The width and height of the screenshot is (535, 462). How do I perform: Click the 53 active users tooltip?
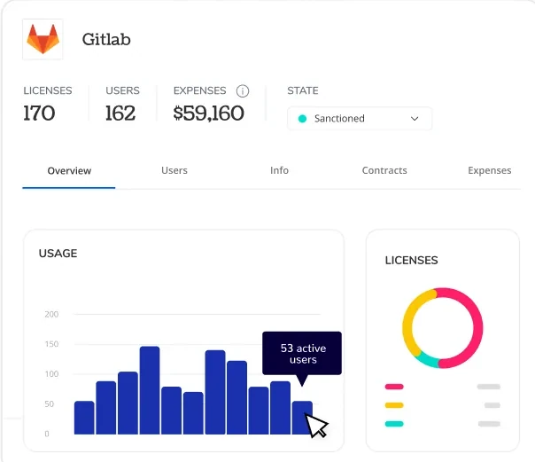pyautogui.click(x=302, y=354)
